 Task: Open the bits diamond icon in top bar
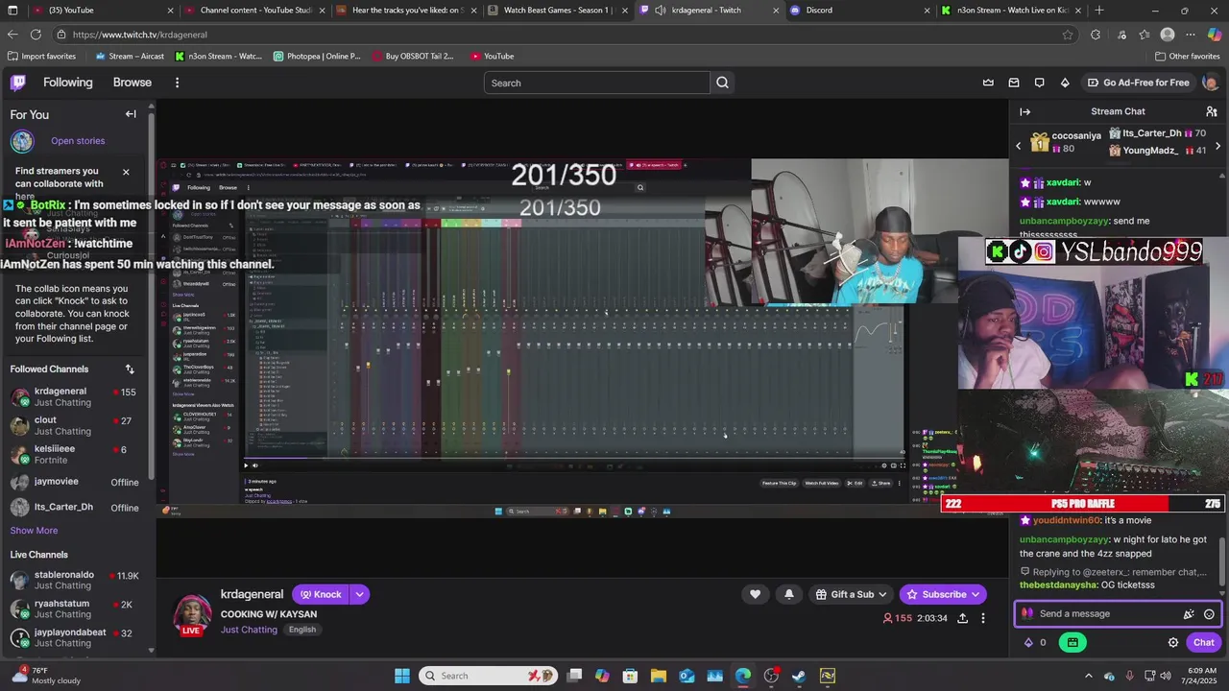1065,83
